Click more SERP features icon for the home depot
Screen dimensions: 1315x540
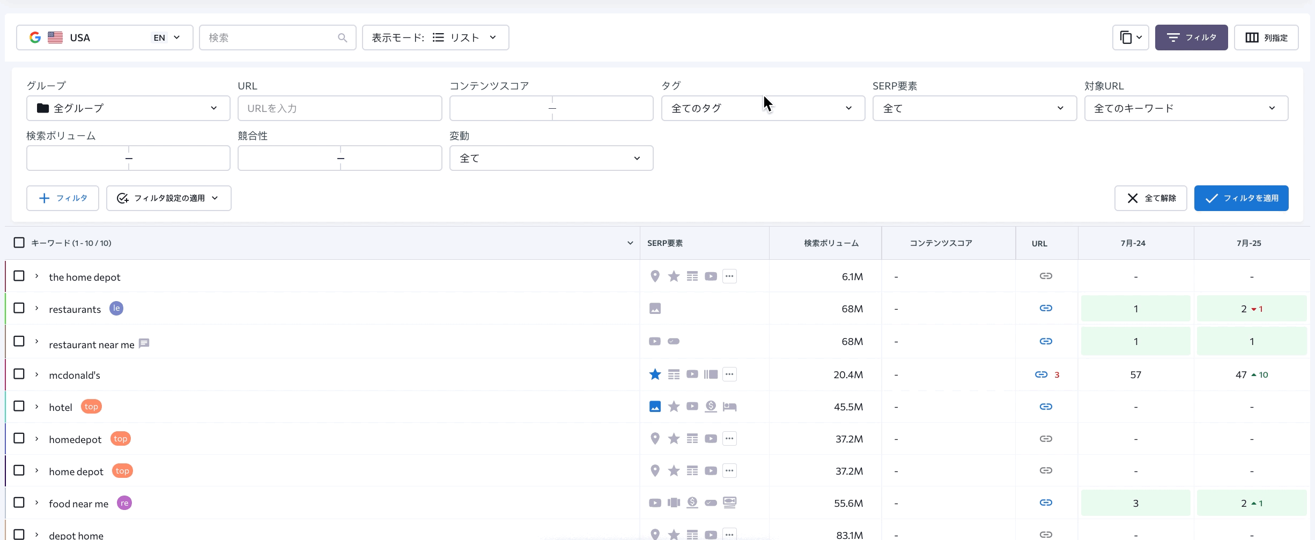729,276
